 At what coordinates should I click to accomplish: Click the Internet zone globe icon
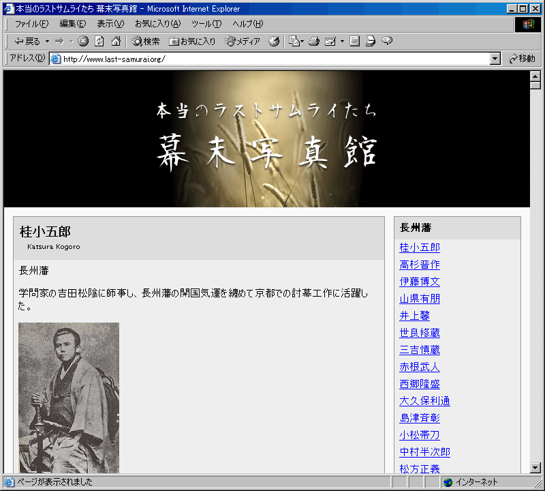point(448,482)
